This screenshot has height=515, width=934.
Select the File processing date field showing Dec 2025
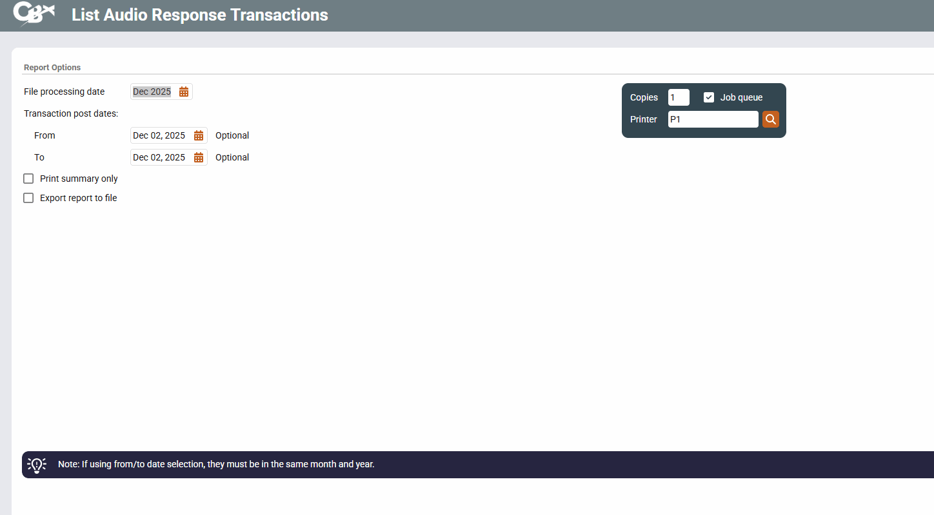pyautogui.click(x=152, y=92)
